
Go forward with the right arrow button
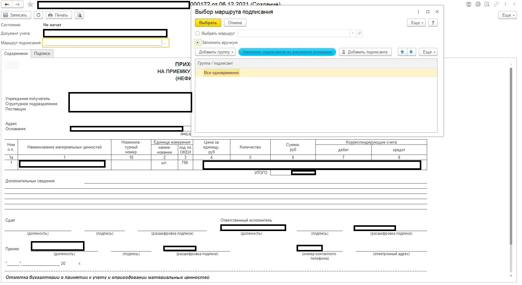pos(17,5)
